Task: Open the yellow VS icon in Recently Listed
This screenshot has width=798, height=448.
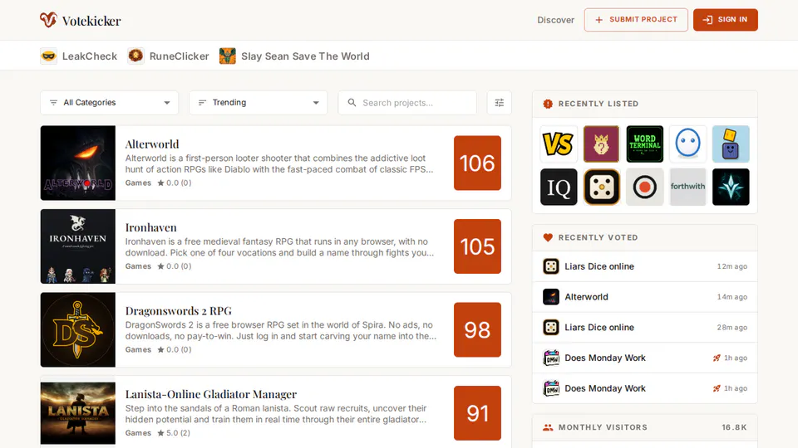Action: point(559,144)
